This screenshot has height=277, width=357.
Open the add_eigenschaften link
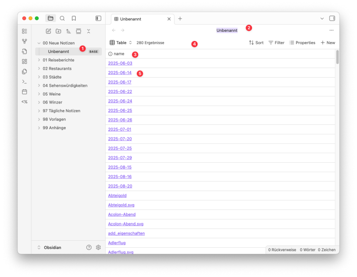pos(126,233)
